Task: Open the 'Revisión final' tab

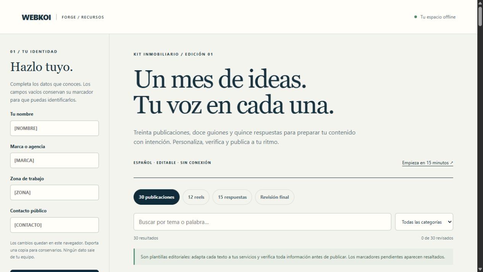Action: pyautogui.click(x=275, y=197)
